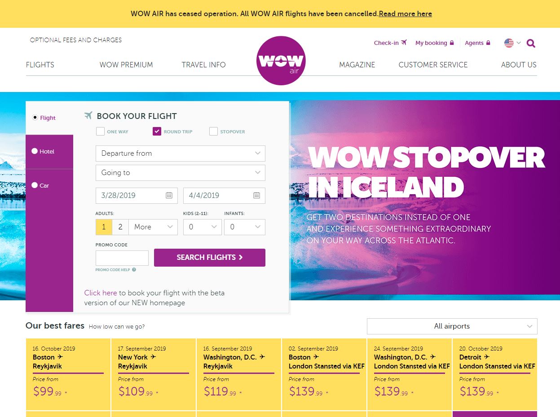Screen dimensions: 560x417
Task: Expand the All airports filter dropdown
Action: click(452, 326)
